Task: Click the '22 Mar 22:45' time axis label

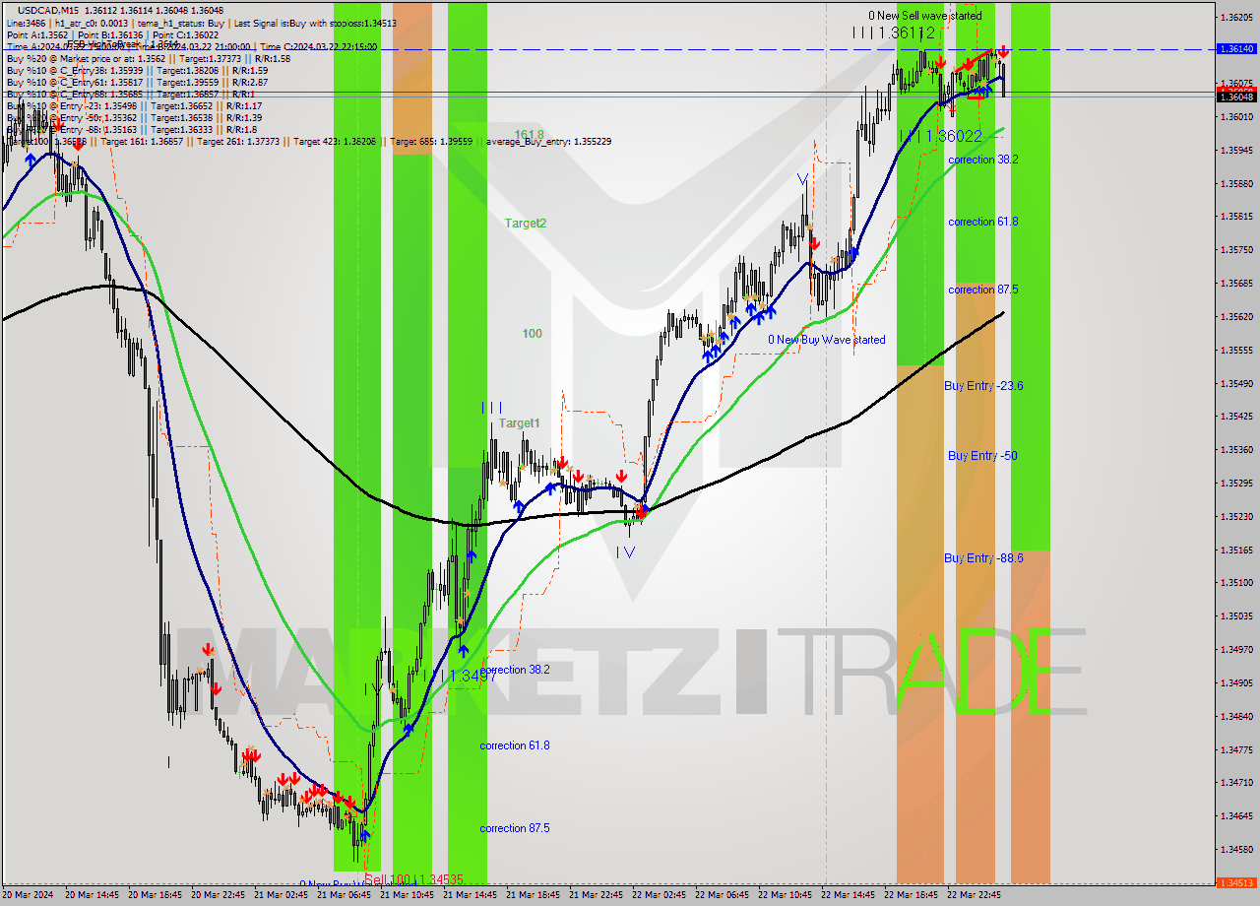Action: point(974,895)
